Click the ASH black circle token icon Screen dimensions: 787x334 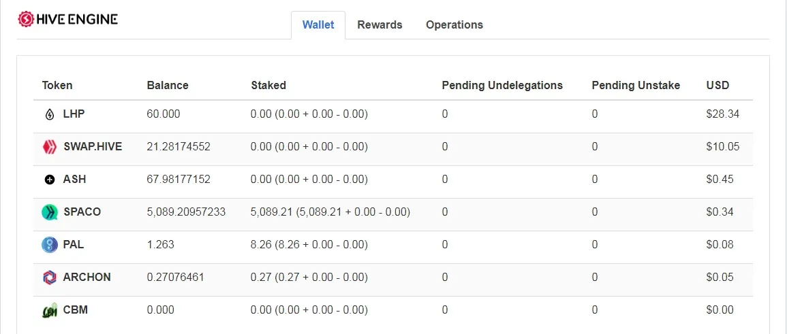pyautogui.click(x=49, y=180)
